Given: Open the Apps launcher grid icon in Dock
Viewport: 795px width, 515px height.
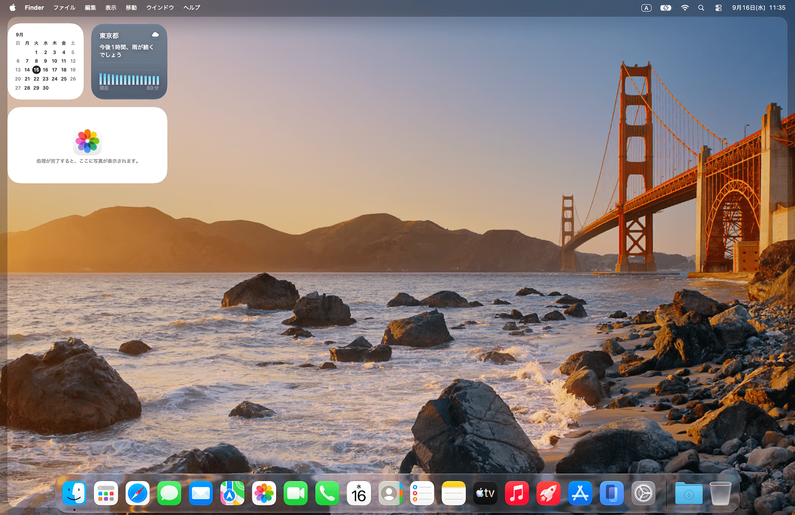Looking at the screenshot, I should [106, 493].
